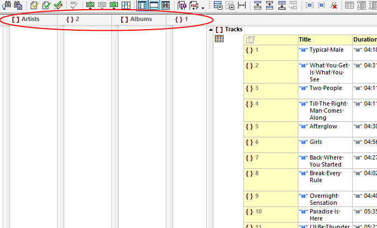Click the find binoculars icon
377x228 pixels.
click(x=6, y=5)
